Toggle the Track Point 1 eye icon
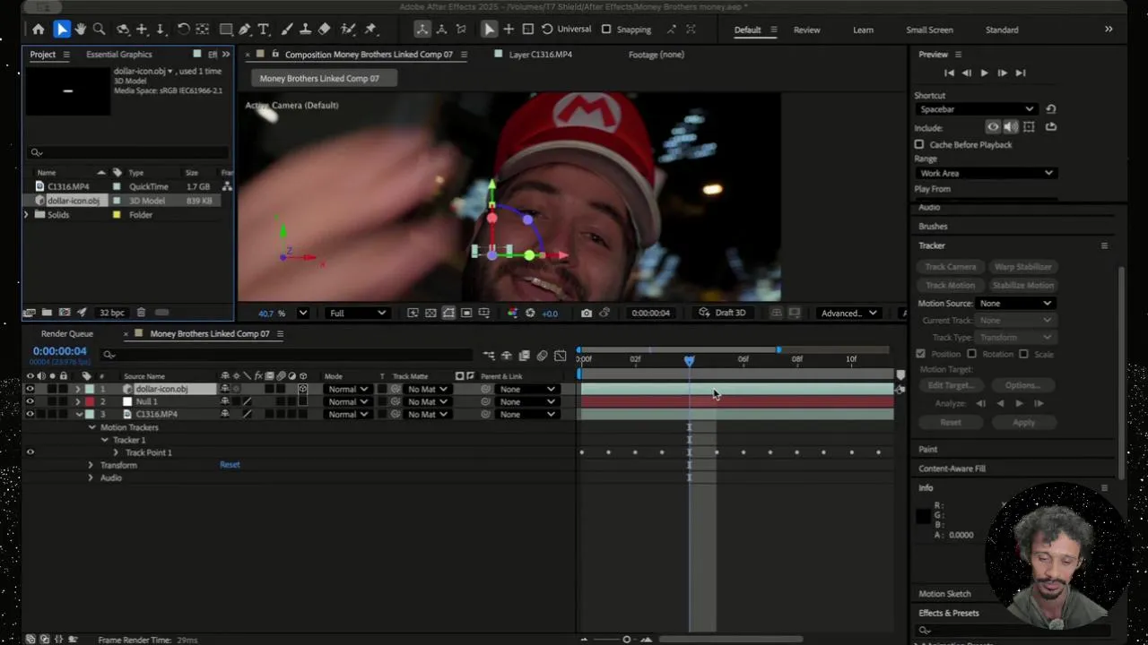This screenshot has width=1148, height=645. (x=30, y=452)
